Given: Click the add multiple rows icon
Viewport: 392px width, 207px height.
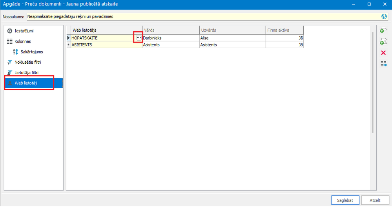Looking at the screenshot, I should point(383,41).
